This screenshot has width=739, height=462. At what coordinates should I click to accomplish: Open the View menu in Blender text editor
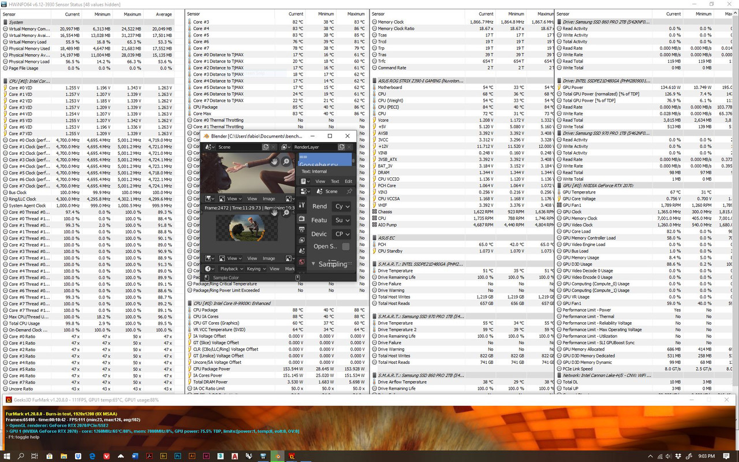[x=320, y=181]
